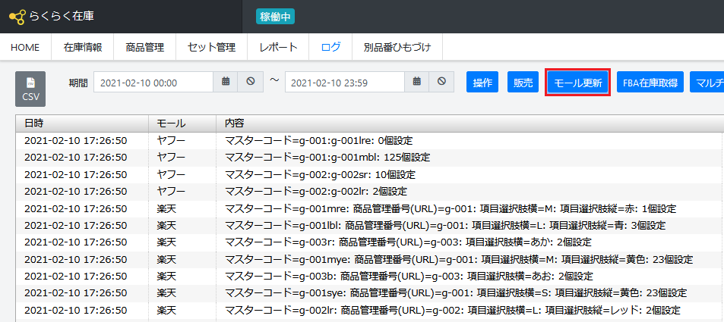Select the 楽天 row with マスターコード=g-003r
Viewport: 724px width, 322px height.
(x=369, y=242)
